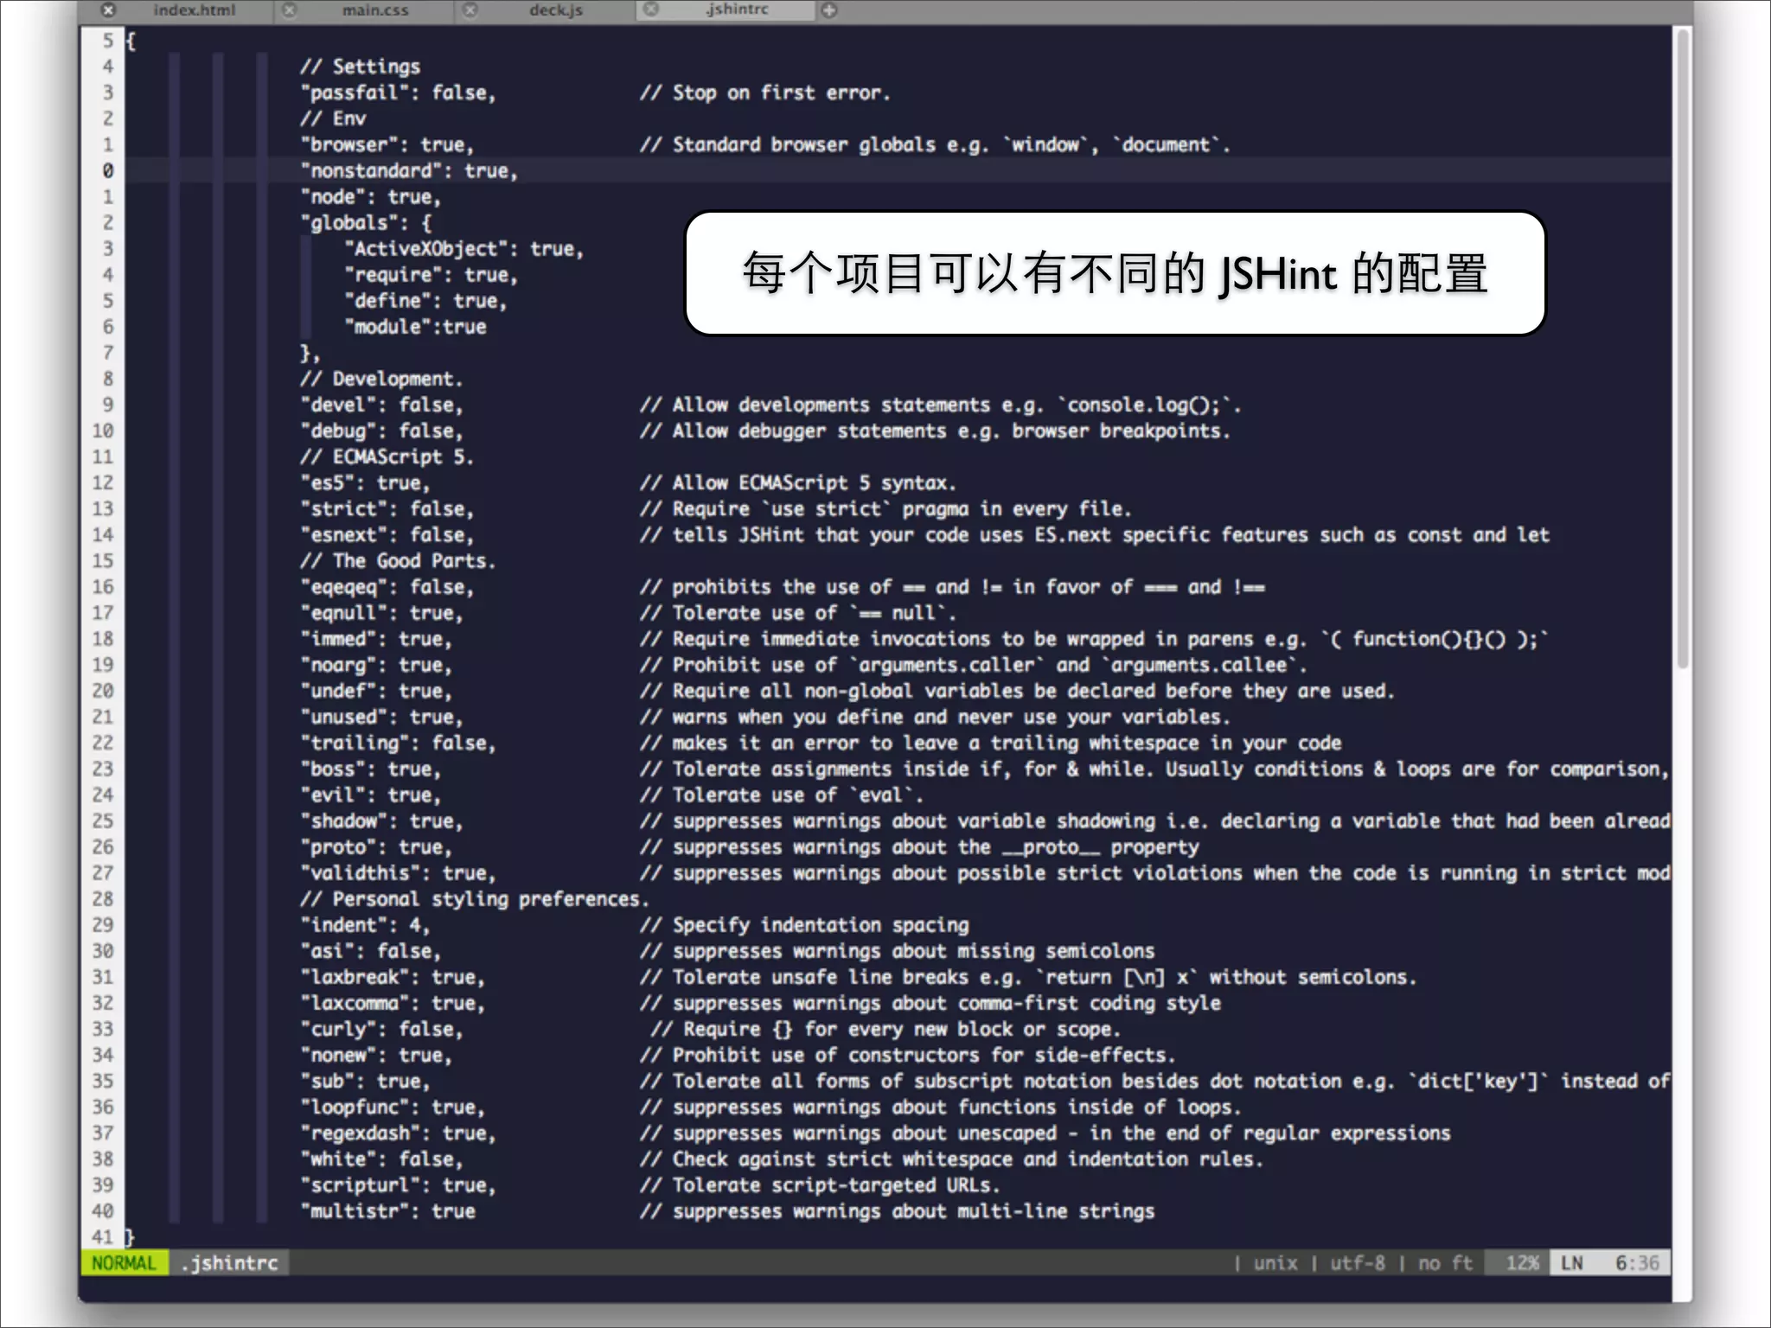Click the "proto": true line

tap(375, 846)
